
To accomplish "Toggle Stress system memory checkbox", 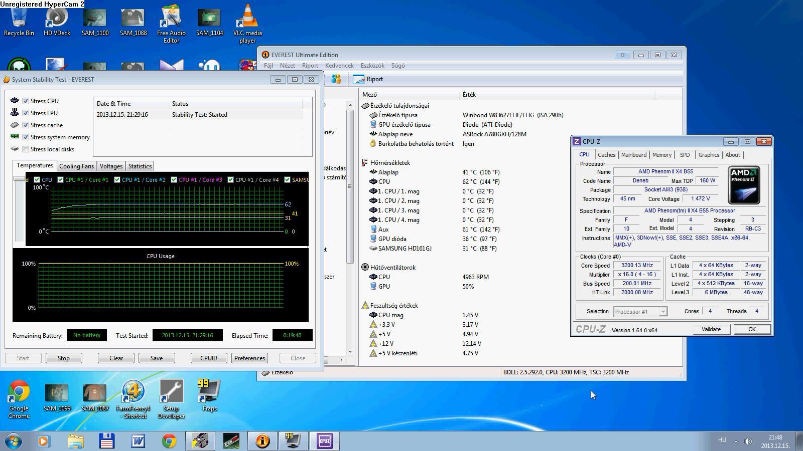I will [x=26, y=137].
